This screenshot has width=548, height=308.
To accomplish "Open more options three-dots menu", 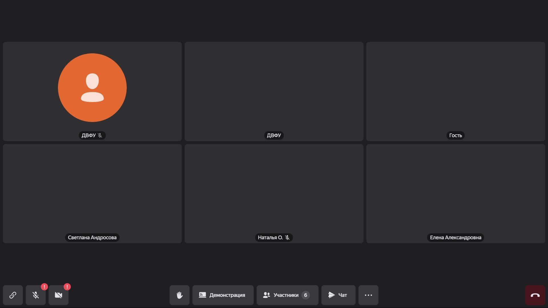I will point(368,295).
